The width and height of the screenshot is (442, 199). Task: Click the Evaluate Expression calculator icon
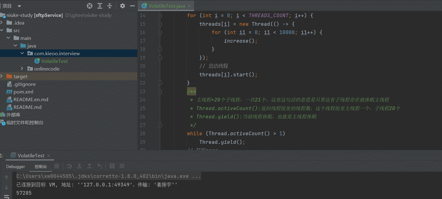pos(112,166)
